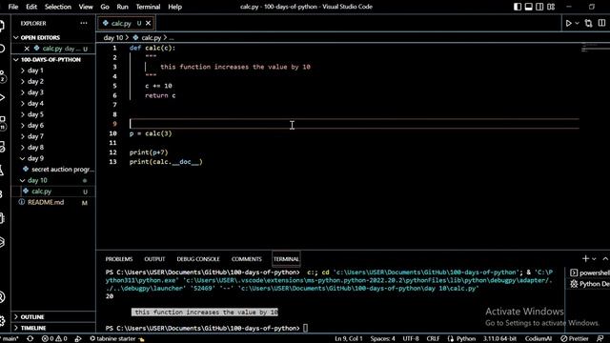Open the View menu
The image size is (610, 343).
coord(86,7)
